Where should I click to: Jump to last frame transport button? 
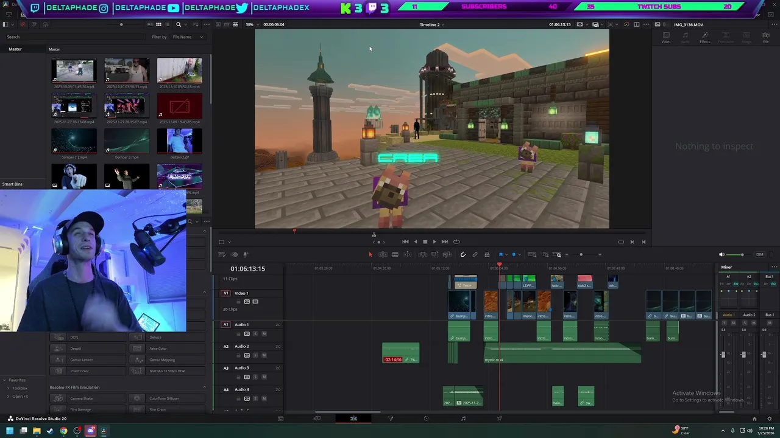coord(445,242)
